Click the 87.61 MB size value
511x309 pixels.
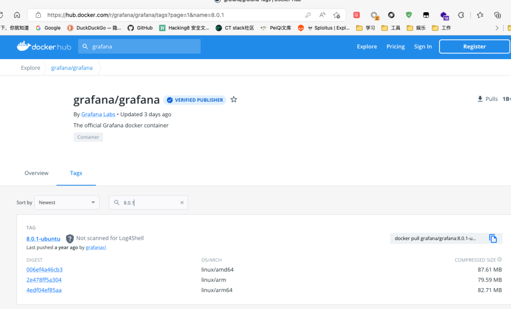(x=490, y=270)
